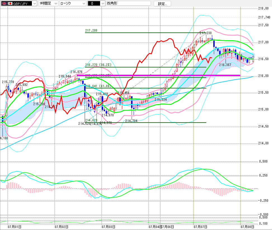
Task: Select the magenta horizontal line near 216.00
Action: [x=159, y=75]
